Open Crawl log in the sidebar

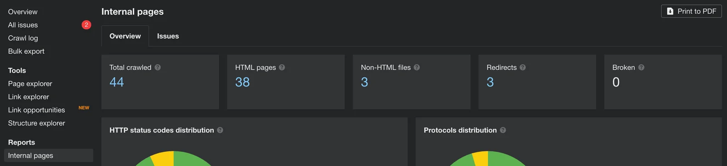[23, 38]
